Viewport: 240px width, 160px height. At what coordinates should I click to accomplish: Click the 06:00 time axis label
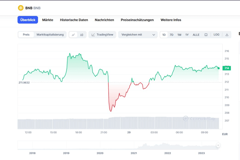pos(179,132)
